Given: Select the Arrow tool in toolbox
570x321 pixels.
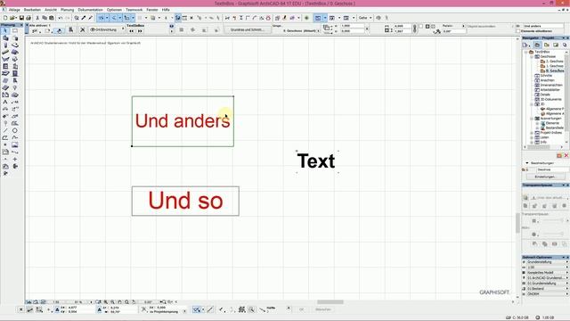Looking at the screenshot, I should 5,31.
